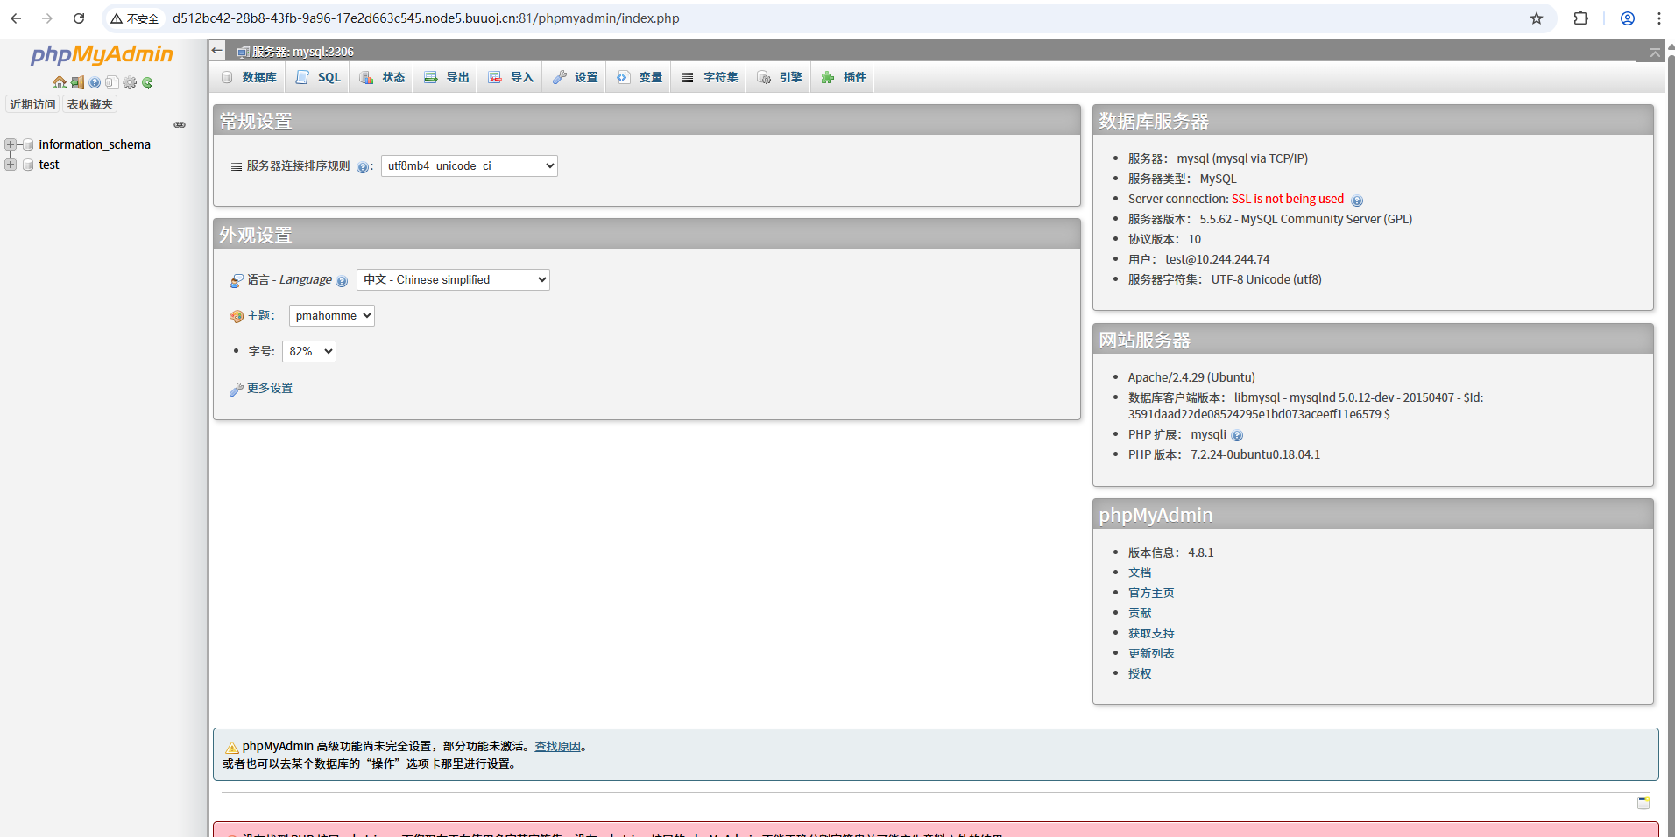The image size is (1675, 837).
Task: Click the 表收藏夹 favorites button
Action: pyautogui.click(x=90, y=104)
